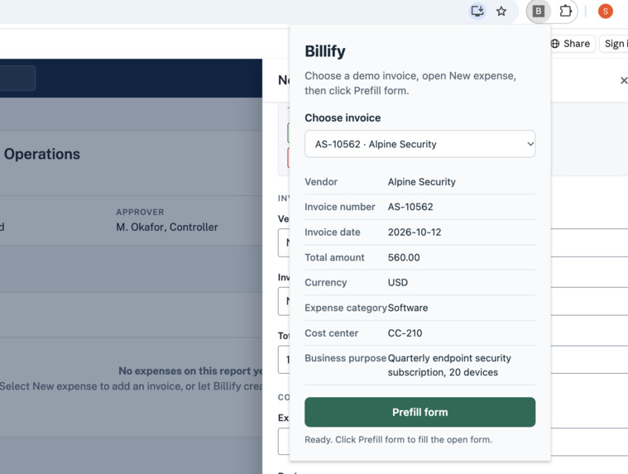The image size is (628, 474).
Task: Click the APPROVER column label
Action: click(x=140, y=212)
